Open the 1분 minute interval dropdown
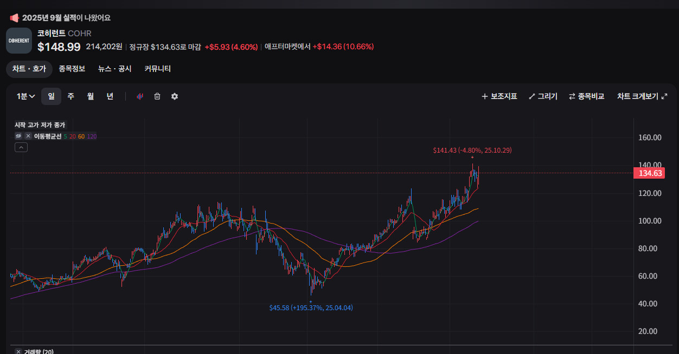 [x=25, y=96]
